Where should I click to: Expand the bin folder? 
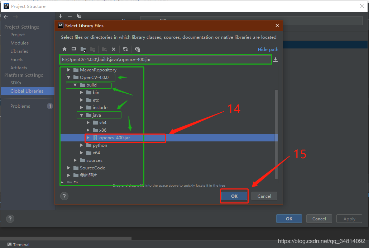[x=81, y=92]
